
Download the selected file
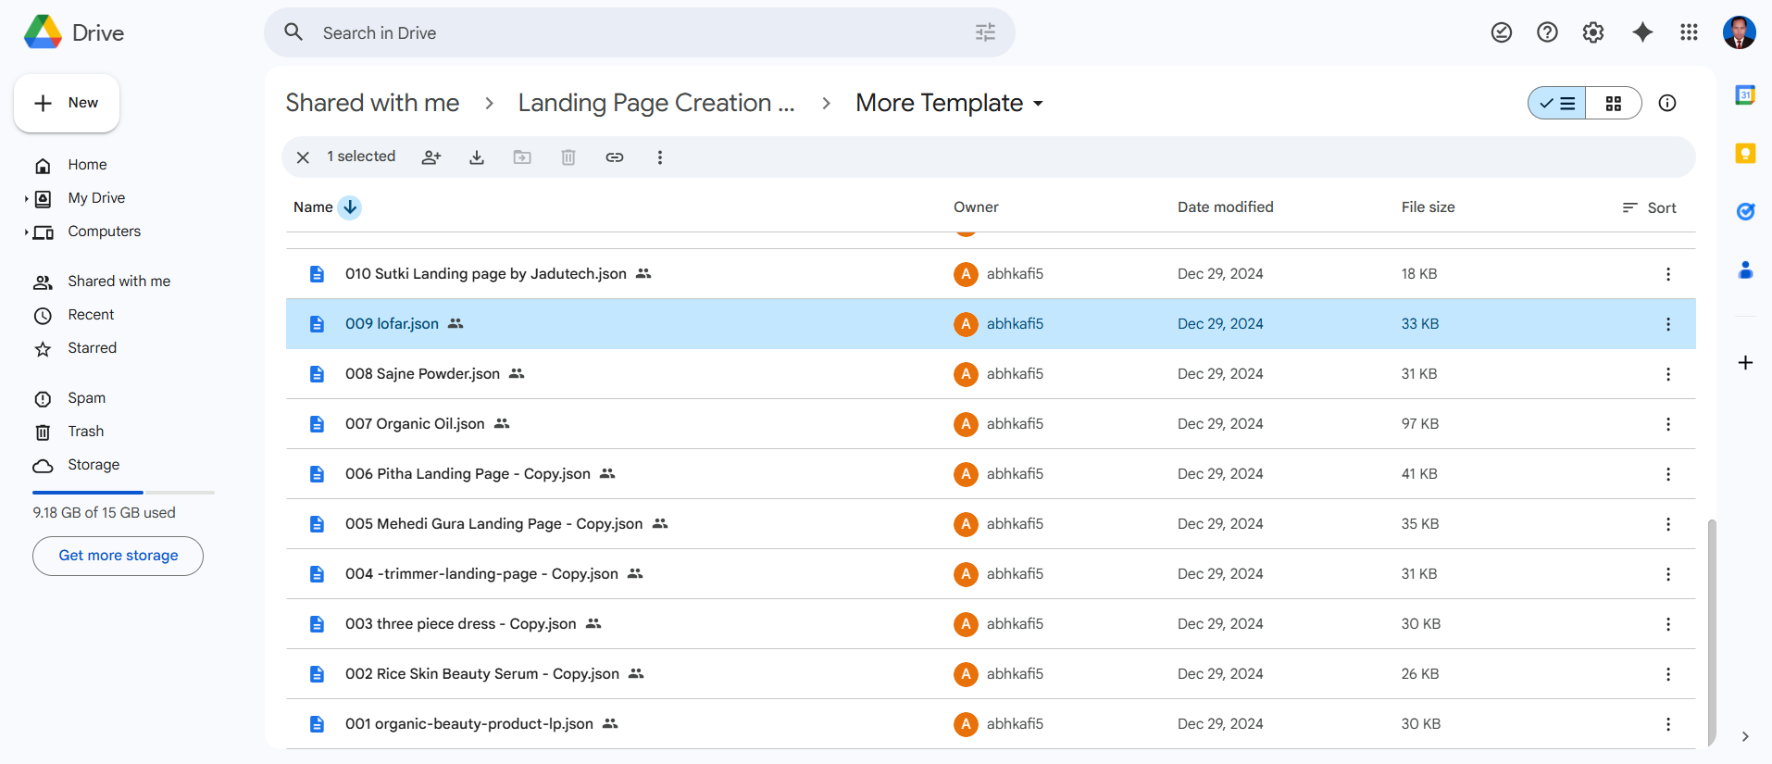pyautogui.click(x=477, y=157)
